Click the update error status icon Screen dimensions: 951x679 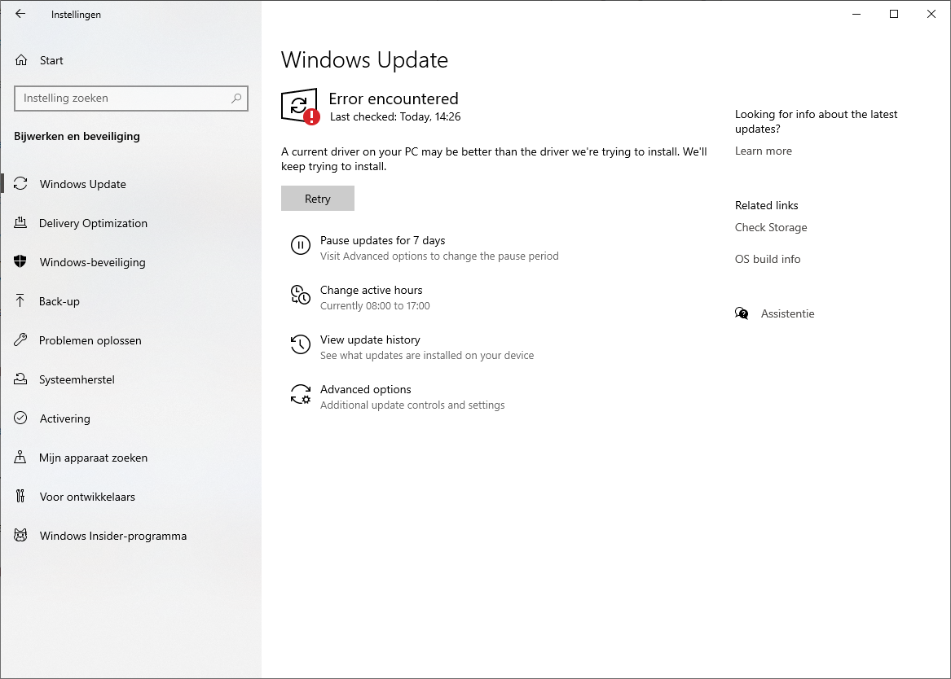(300, 107)
